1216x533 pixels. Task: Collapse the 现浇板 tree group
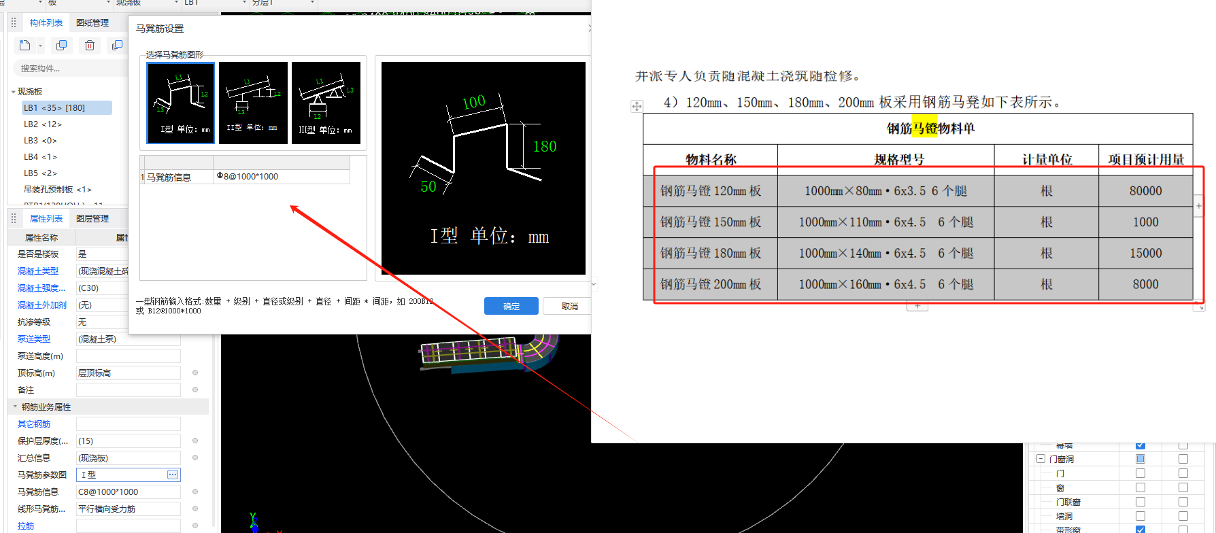click(14, 92)
